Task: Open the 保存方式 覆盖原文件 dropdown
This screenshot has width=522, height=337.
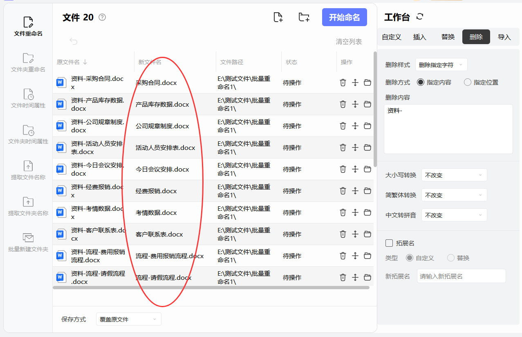Action: (x=129, y=319)
